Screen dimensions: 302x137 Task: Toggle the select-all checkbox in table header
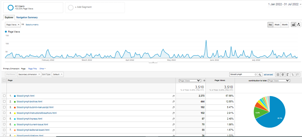4,81
